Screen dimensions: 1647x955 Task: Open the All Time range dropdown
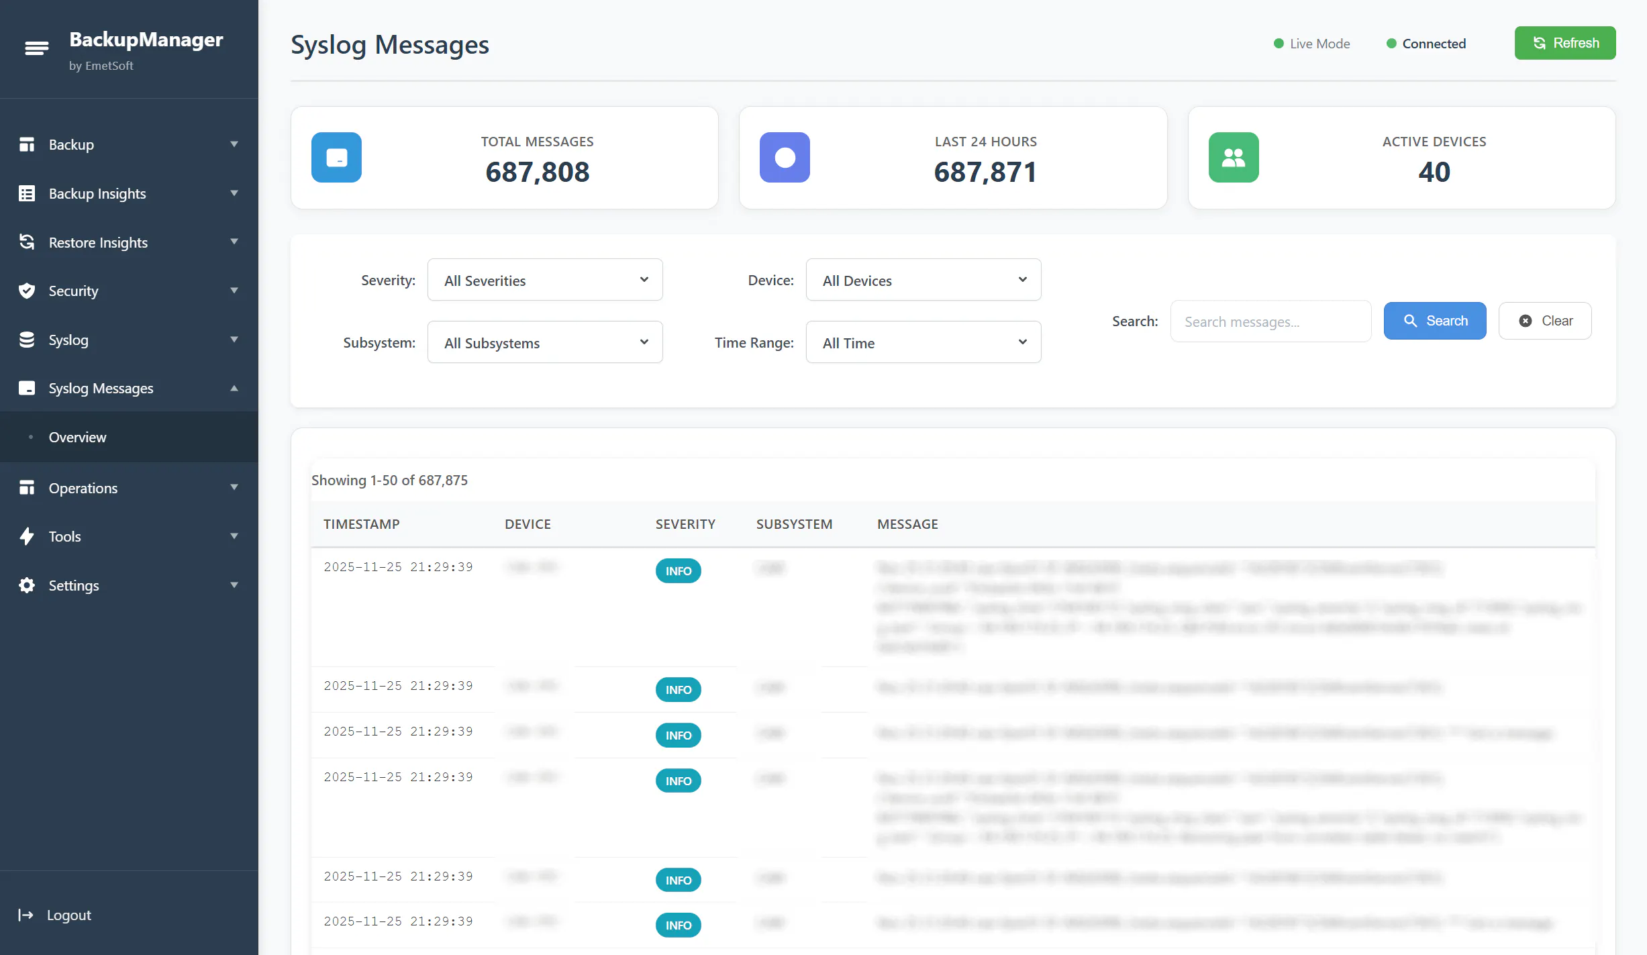924,342
